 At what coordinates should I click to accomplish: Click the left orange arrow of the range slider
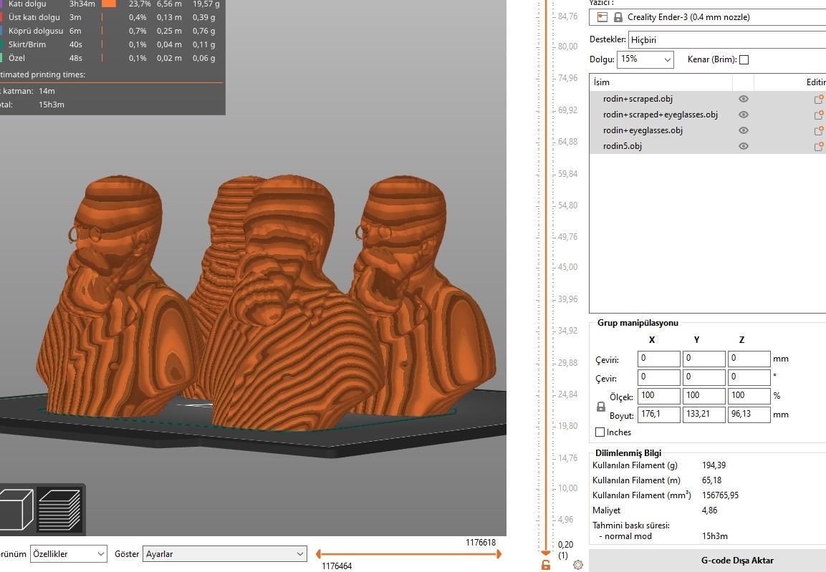pos(318,553)
